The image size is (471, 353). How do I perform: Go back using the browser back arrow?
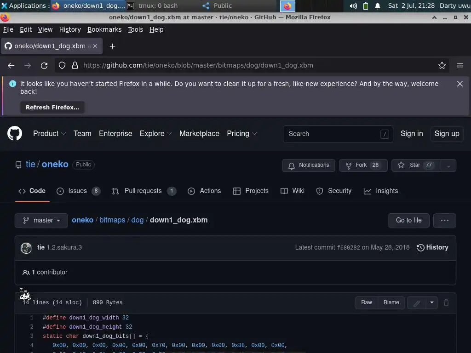(11, 65)
